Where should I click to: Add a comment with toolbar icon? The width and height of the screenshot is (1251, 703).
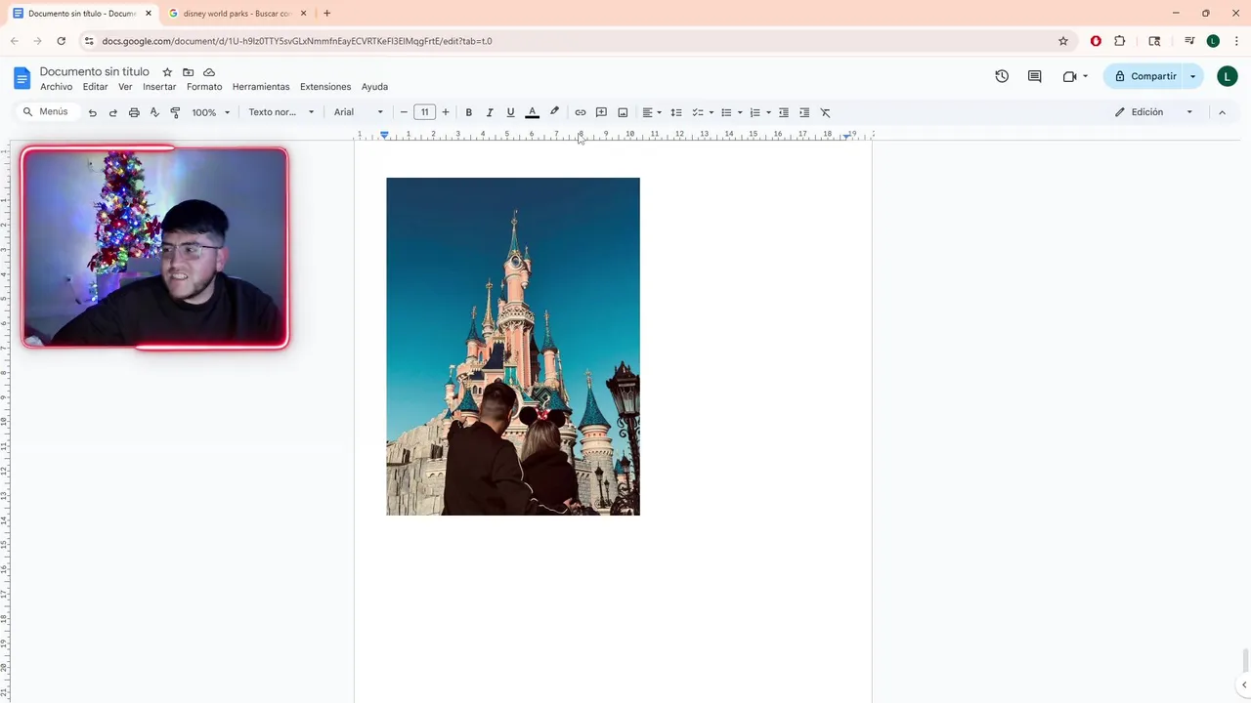pyautogui.click(x=601, y=112)
